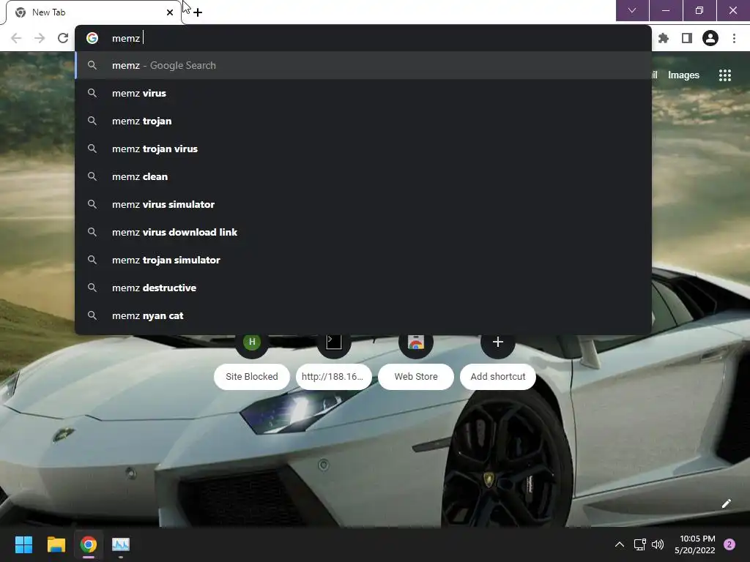
Task: Open the Web Store shortcut
Action: pyautogui.click(x=416, y=377)
